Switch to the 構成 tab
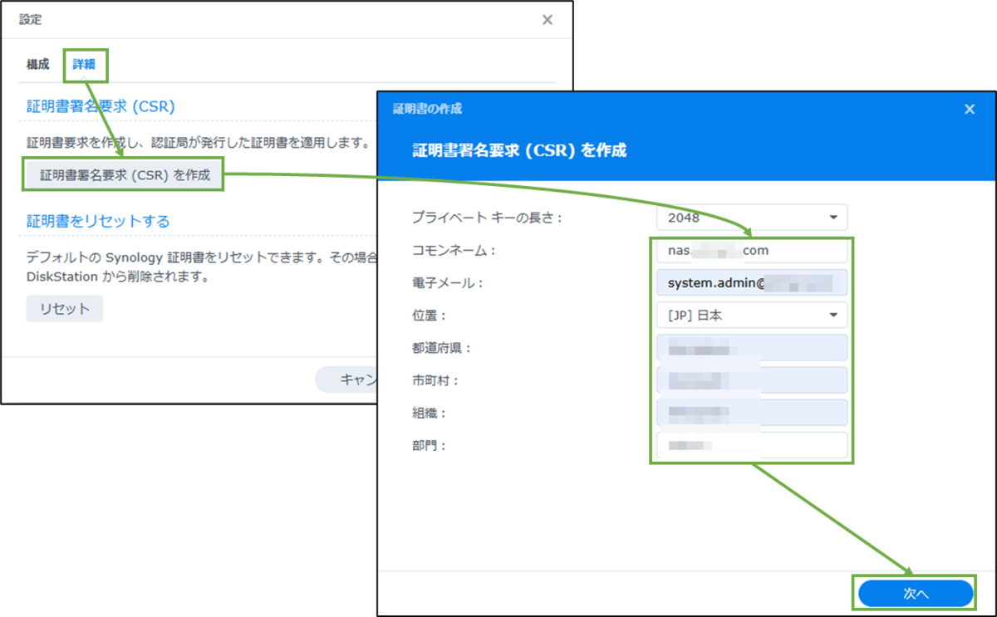This screenshot has width=997, height=617. 38,65
